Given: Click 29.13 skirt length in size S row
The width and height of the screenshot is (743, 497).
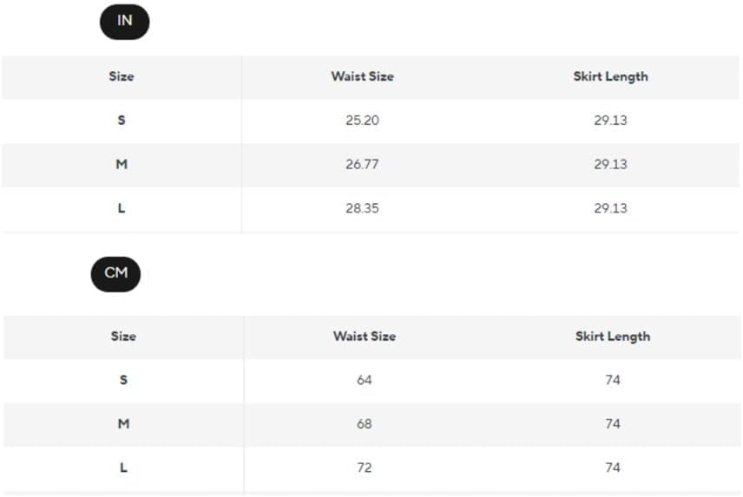Looking at the screenshot, I should coord(610,121).
